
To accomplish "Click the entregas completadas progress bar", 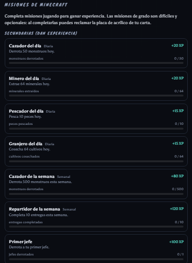I will 96,227.
